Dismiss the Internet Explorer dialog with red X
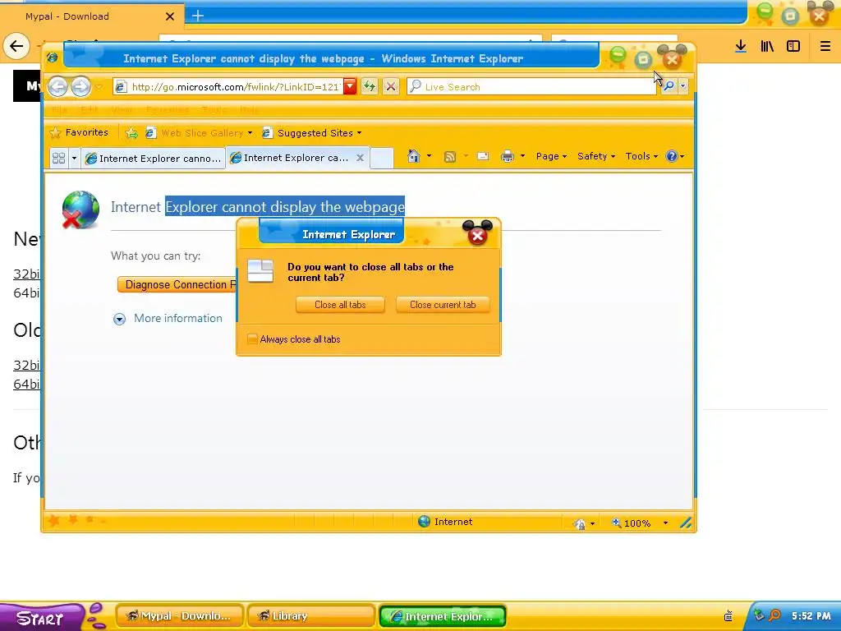The width and height of the screenshot is (841, 631). [x=477, y=235]
